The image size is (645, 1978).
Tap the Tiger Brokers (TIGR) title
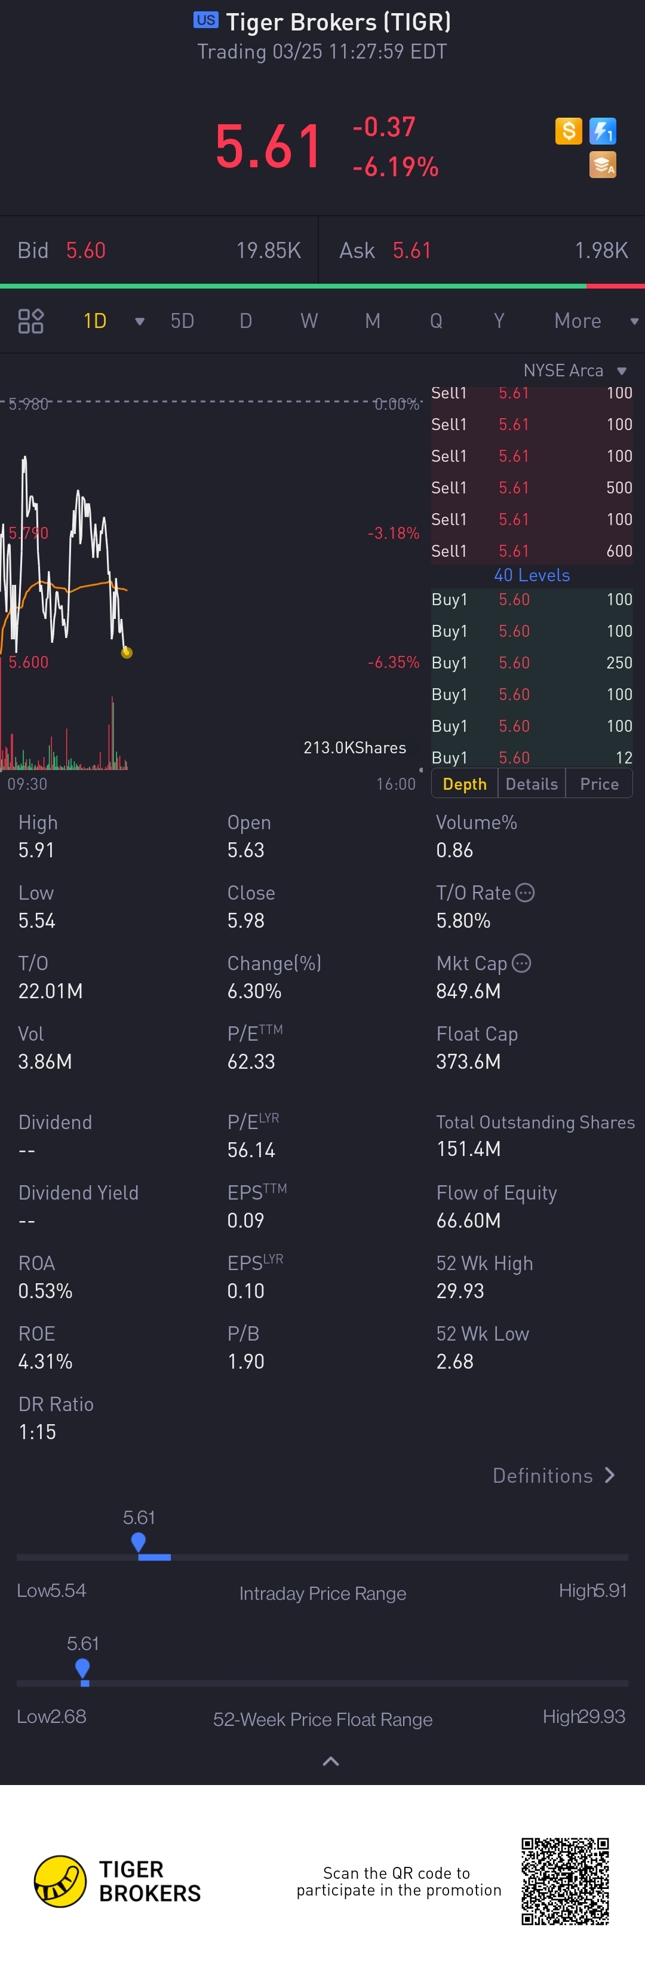click(x=338, y=22)
